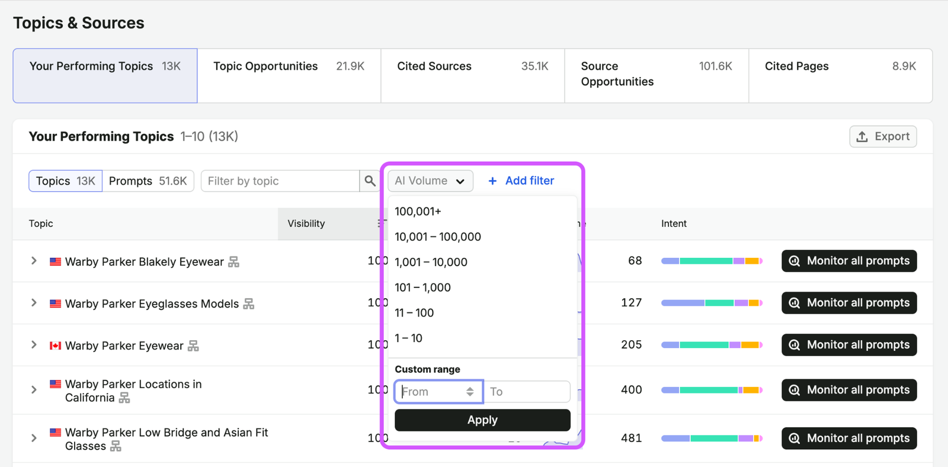This screenshot has width=948, height=467.
Task: Click the US flag icon beside Warby Parker Blakely Eyewear
Action: click(x=55, y=261)
